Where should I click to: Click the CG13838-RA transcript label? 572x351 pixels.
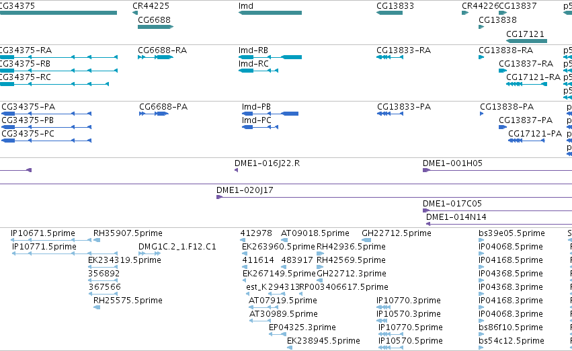[x=505, y=50]
